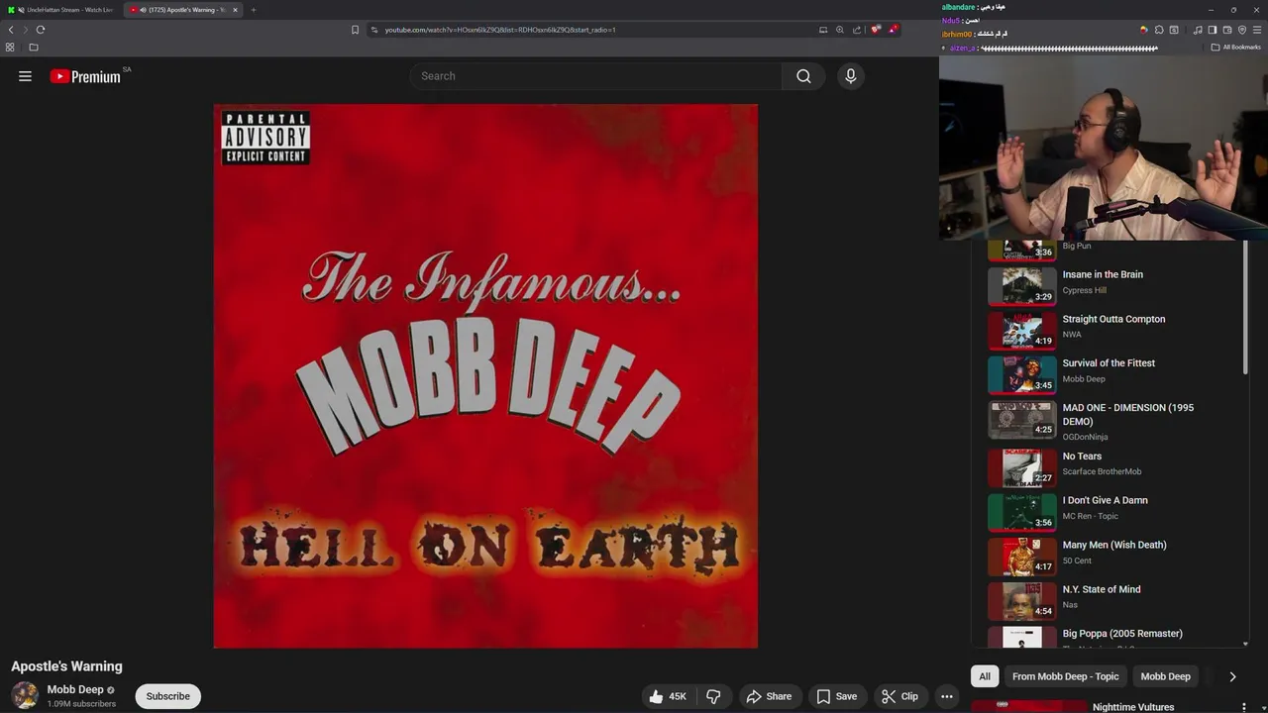Open zoom magnifier icon in address bar

840,30
